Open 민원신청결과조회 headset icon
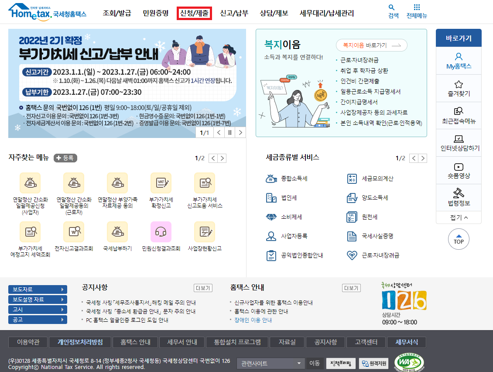 pos(161,232)
